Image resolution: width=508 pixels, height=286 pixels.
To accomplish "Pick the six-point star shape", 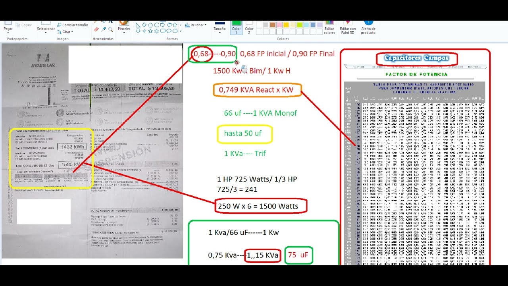I will (x=156, y=31).
